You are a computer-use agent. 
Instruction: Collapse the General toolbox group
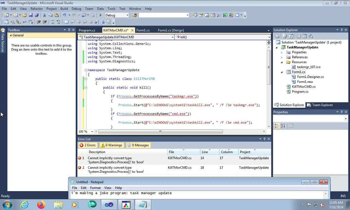11,35
